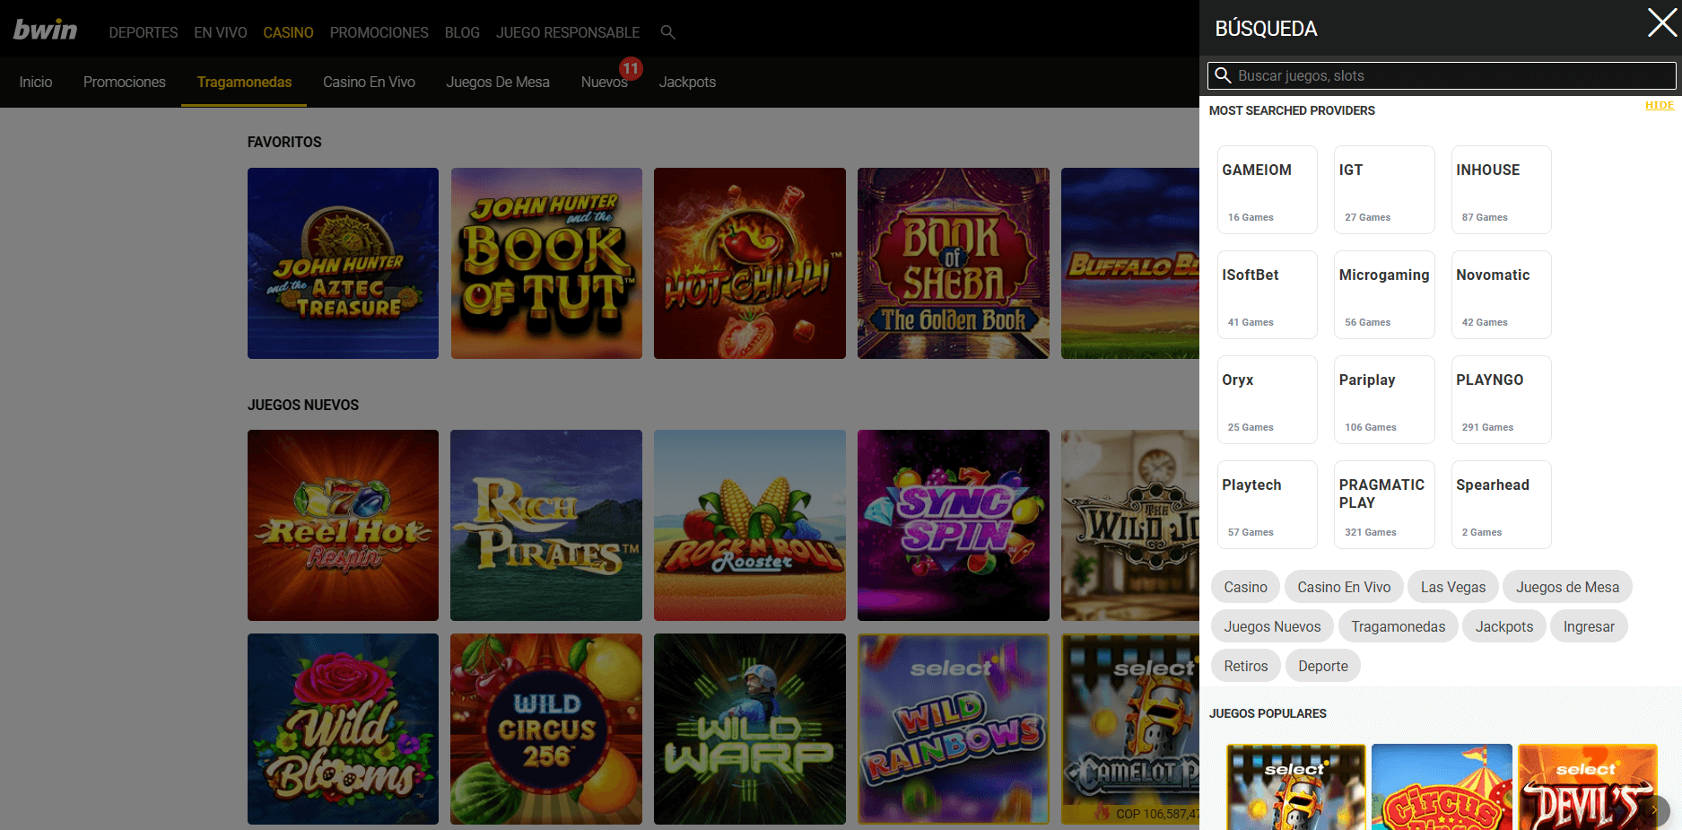This screenshot has width=1682, height=830.
Task: Open John Hunter Book of Tut game
Action: [546, 263]
